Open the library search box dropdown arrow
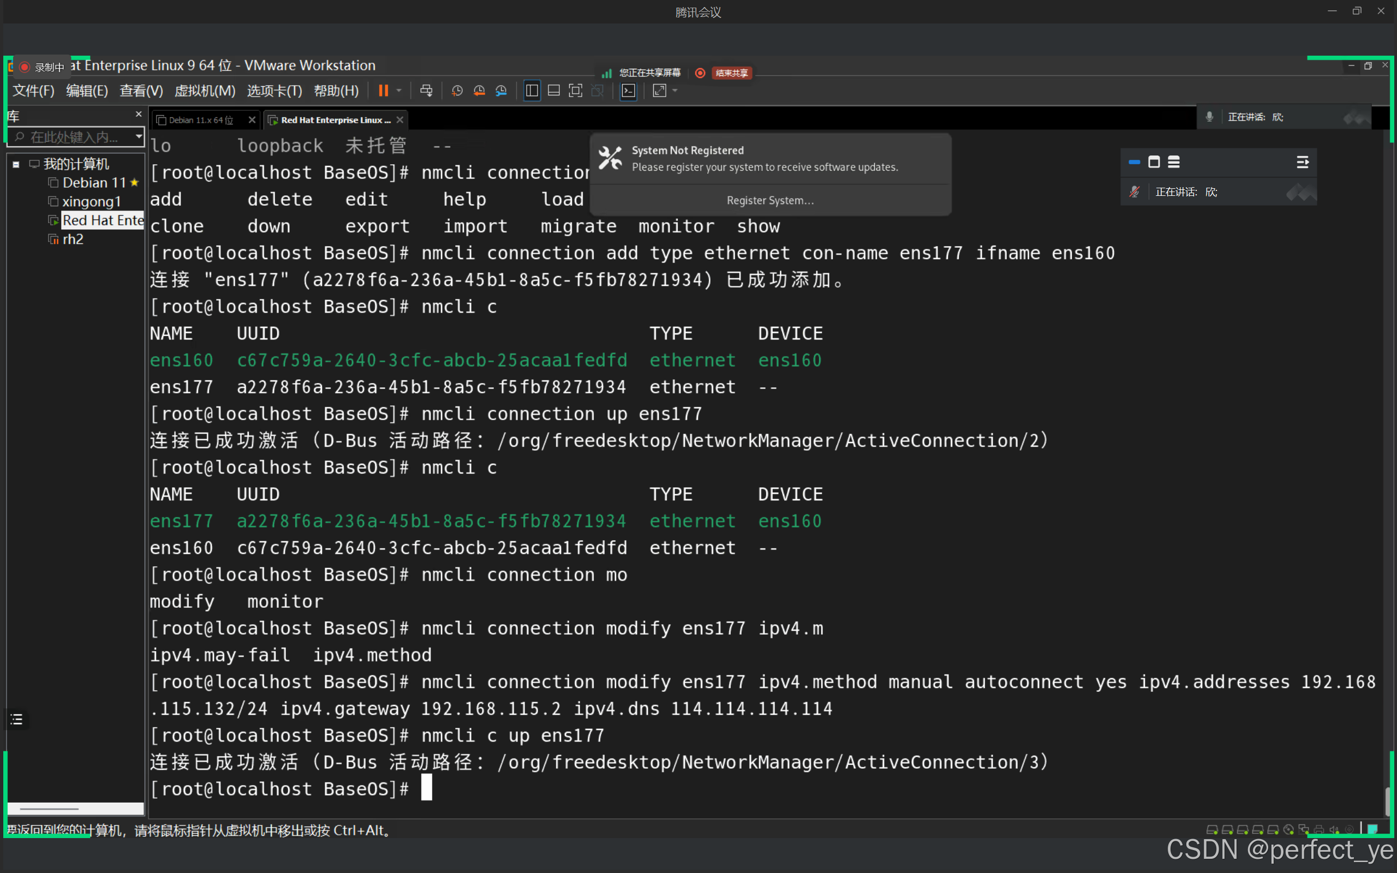The width and height of the screenshot is (1397, 873). point(139,137)
